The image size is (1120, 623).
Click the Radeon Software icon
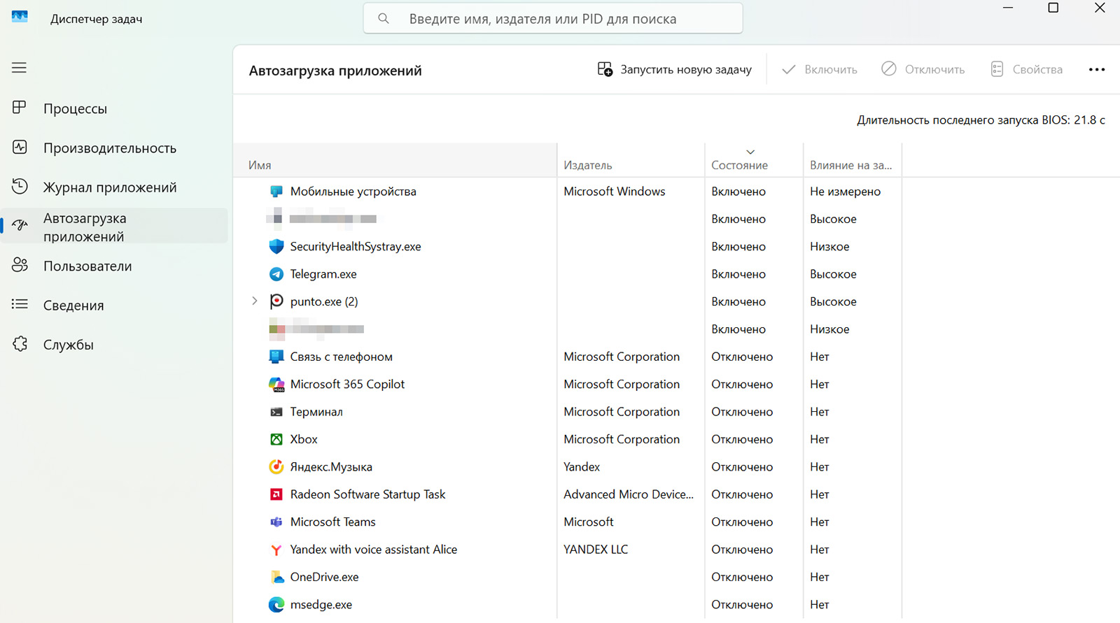click(276, 494)
